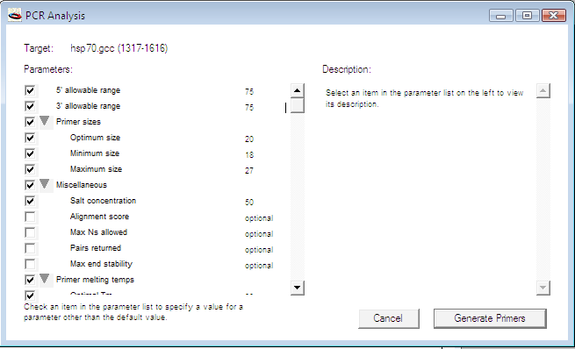Uncheck the 3' allowable range checkbox
Screen dimensions: 575x349
[30, 106]
